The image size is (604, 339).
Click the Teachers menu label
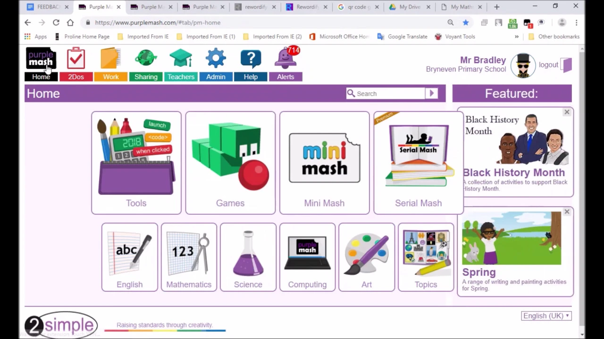[181, 77]
